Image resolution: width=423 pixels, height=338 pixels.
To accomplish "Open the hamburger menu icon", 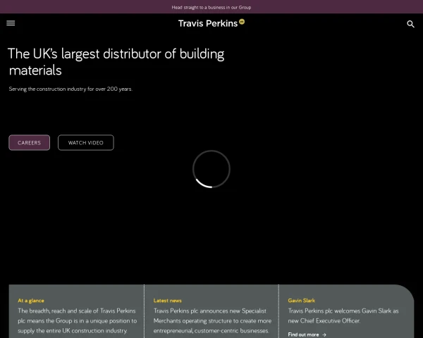I will point(11,23).
